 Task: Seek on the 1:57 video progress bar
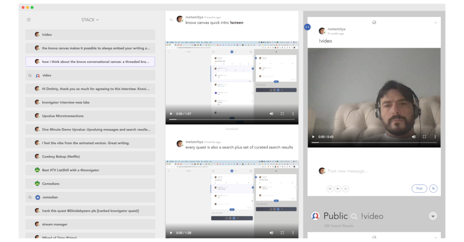[x=232, y=119]
